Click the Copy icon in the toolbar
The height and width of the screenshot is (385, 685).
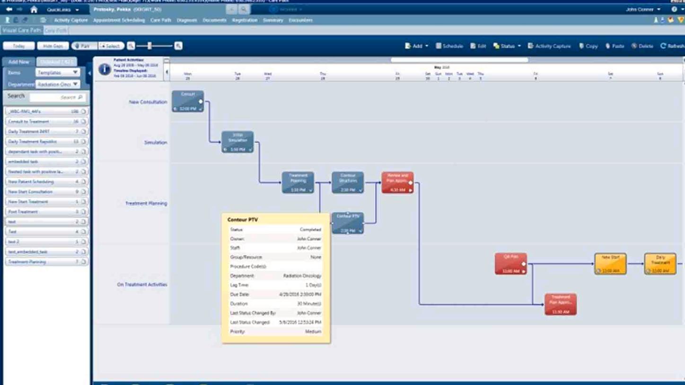coord(588,46)
